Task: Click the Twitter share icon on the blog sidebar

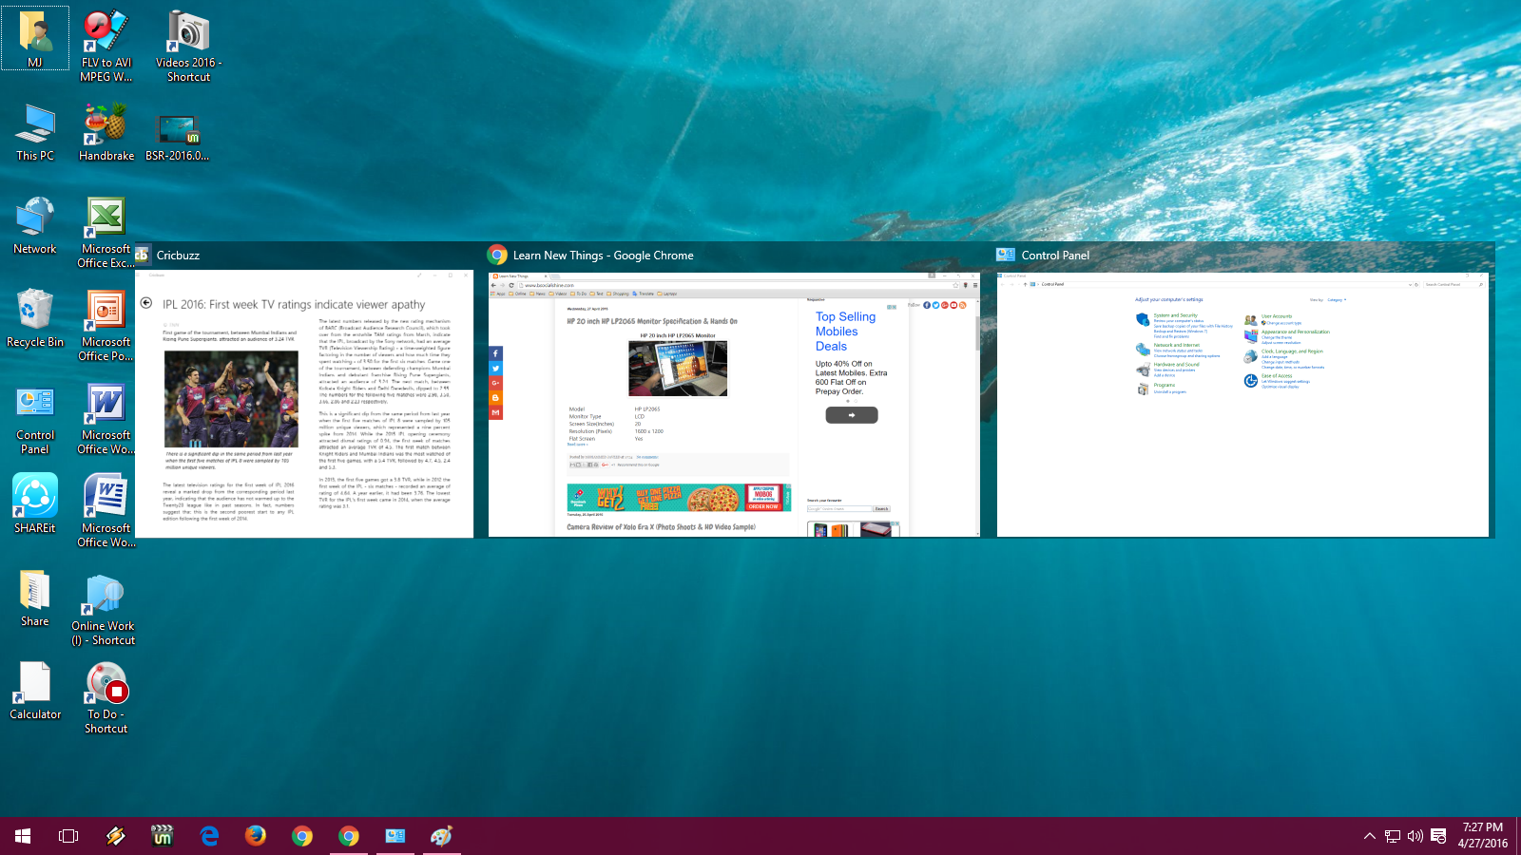Action: (x=496, y=368)
